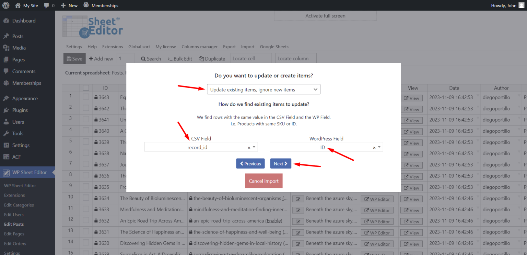Select the Media icon in the sidebar
Image resolution: width=527 pixels, height=255 pixels.
click(7, 48)
